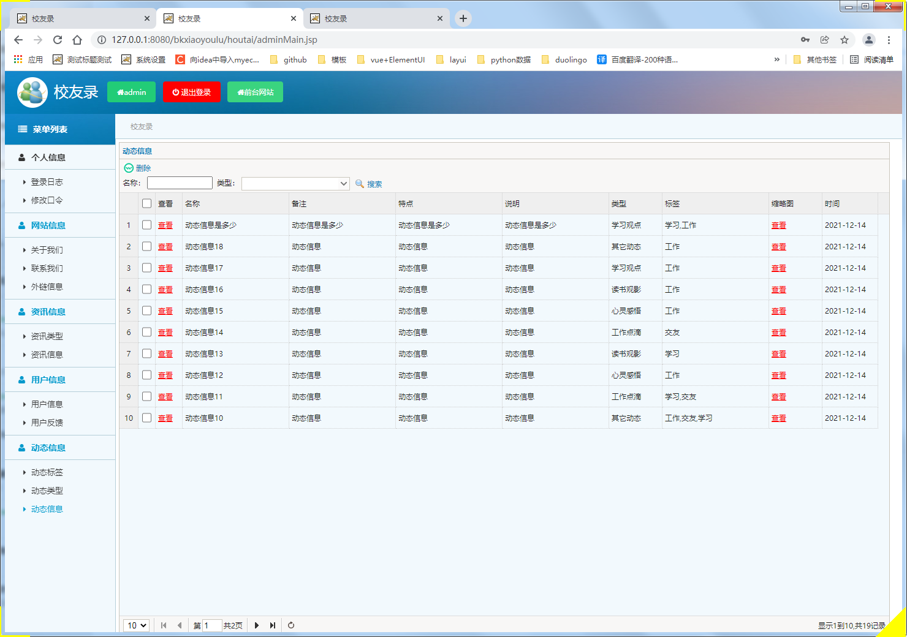907x637 pixels.
Task: Open 动态标签 in the sidebar
Action: tap(47, 472)
